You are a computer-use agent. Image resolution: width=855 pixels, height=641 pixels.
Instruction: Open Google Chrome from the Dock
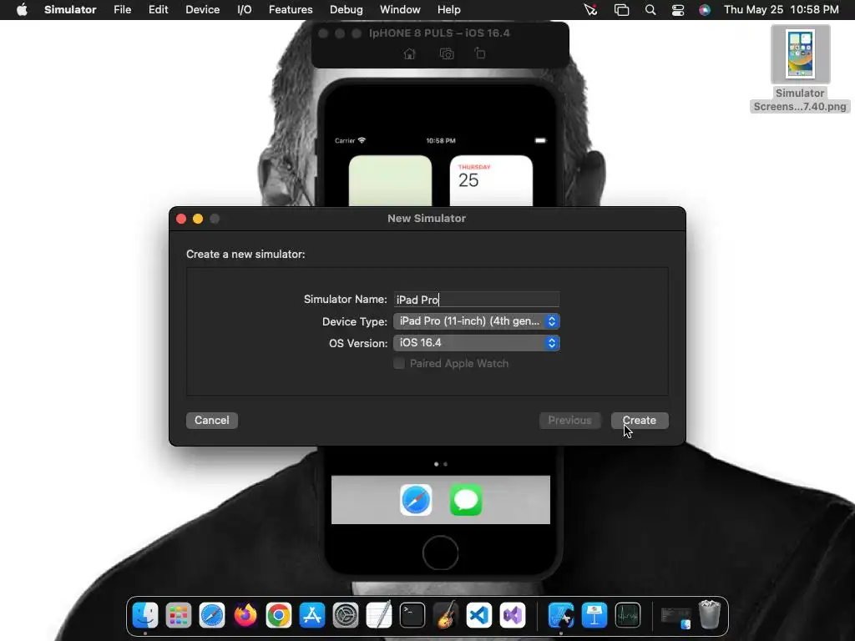(279, 615)
